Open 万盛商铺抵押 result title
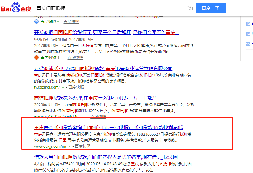 pyautogui.click(x=103, y=69)
